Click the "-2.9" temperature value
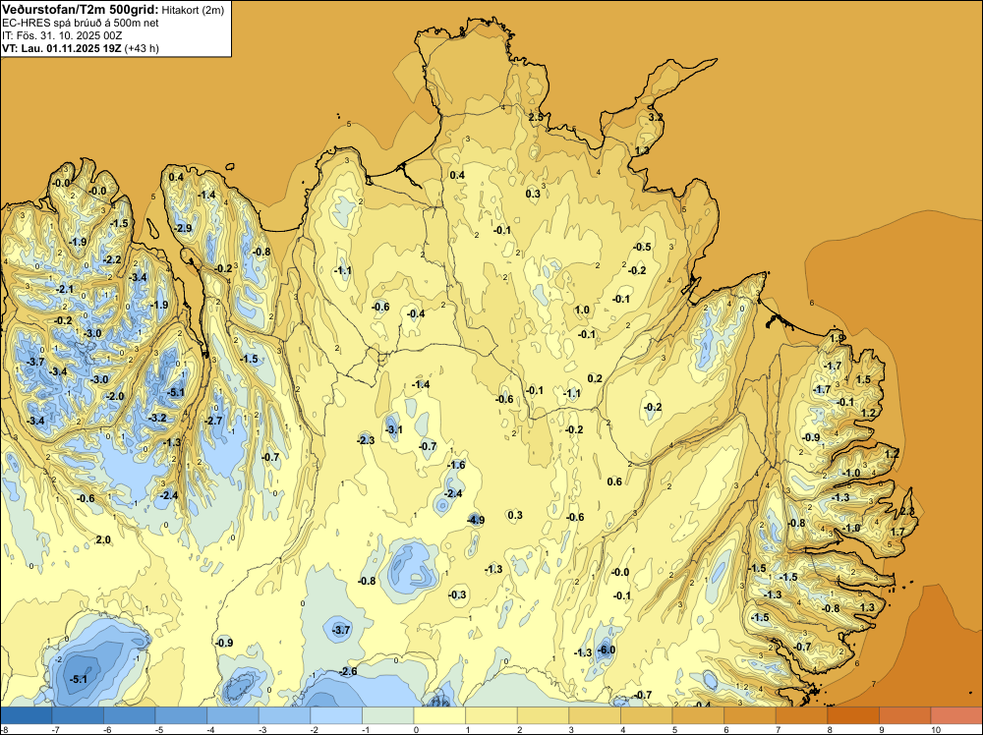Image resolution: width=983 pixels, height=735 pixels. click(183, 228)
